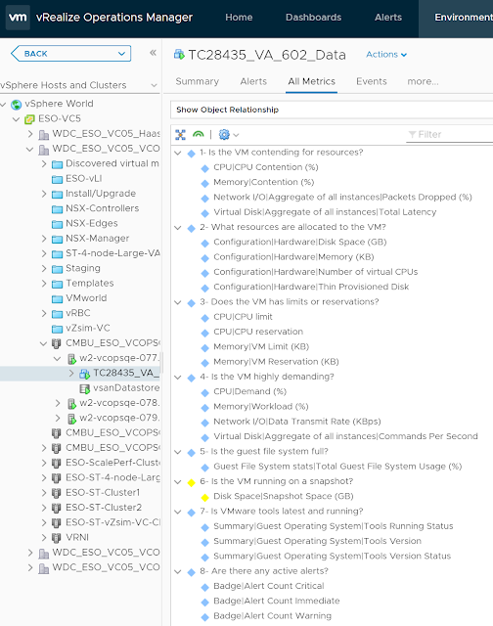The width and height of the screenshot is (493, 626).
Task: Collapse metric group 4 VM highly demanding
Action: click(x=178, y=377)
